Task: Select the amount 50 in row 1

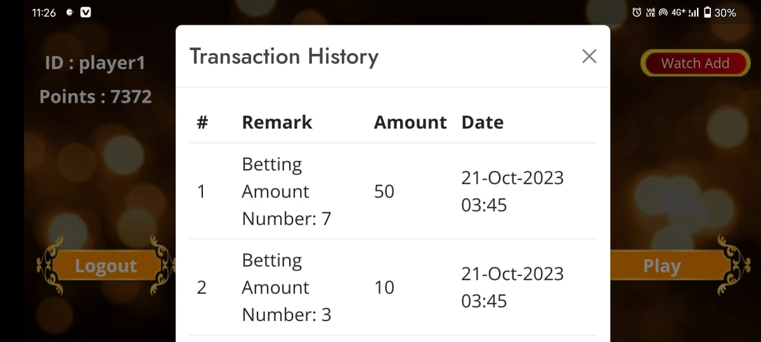Action: pos(384,191)
